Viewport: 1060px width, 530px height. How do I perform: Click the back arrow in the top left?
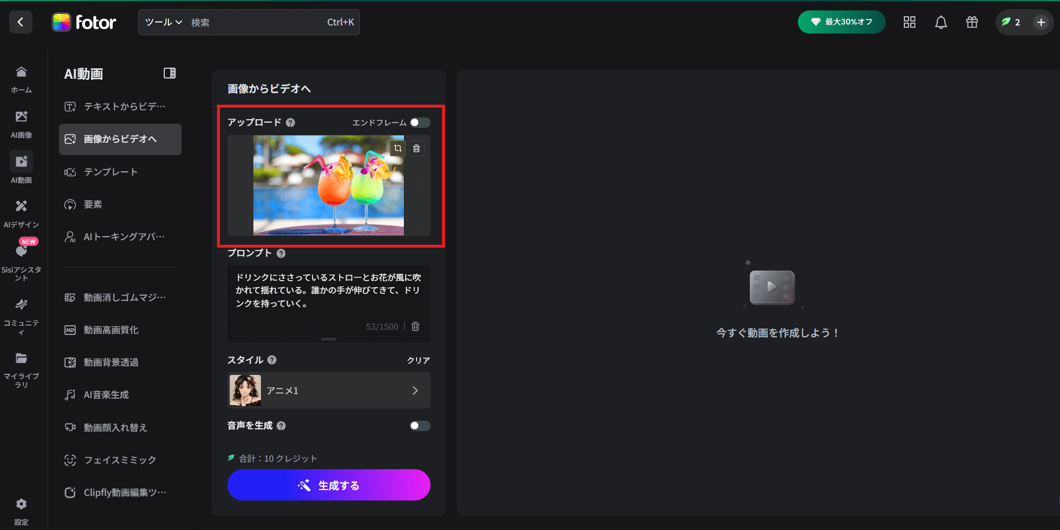click(20, 21)
